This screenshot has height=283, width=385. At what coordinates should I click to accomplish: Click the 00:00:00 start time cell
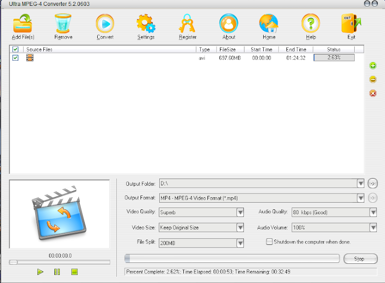(x=261, y=58)
